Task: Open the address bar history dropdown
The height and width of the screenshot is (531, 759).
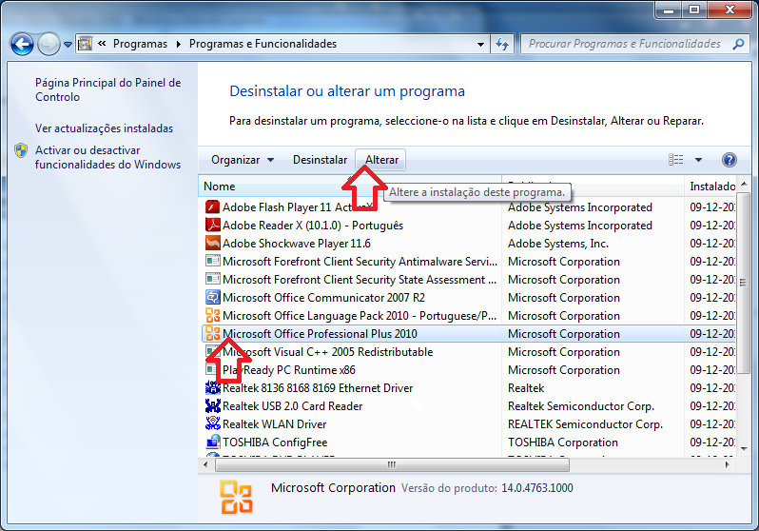Action: click(480, 44)
